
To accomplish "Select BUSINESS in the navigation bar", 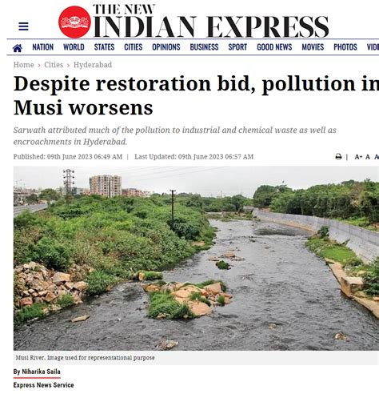I will 204,47.
